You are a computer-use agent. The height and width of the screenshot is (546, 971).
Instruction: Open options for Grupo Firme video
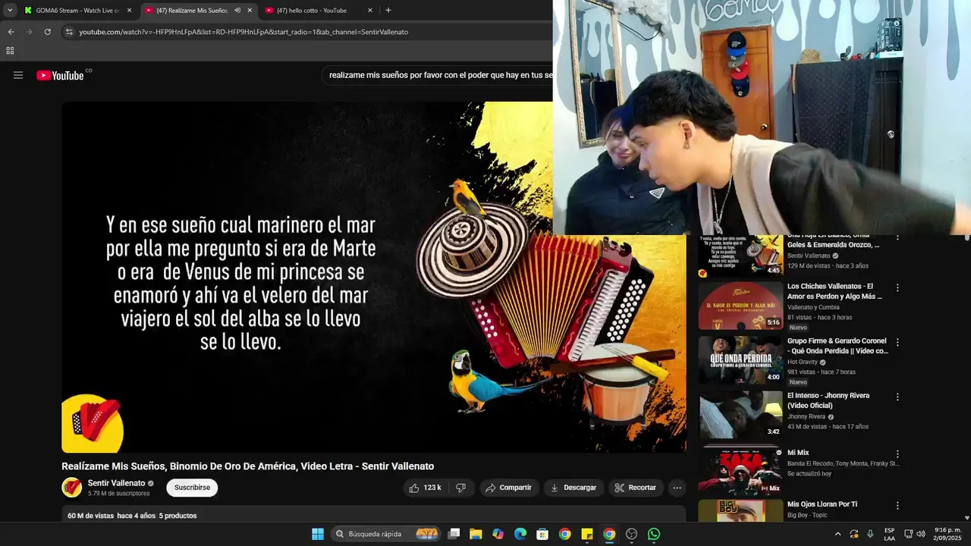point(897,343)
